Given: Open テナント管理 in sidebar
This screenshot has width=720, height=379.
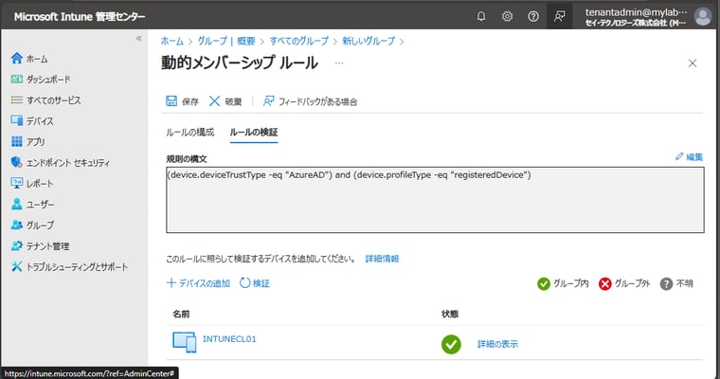Looking at the screenshot, I should pos(41,245).
